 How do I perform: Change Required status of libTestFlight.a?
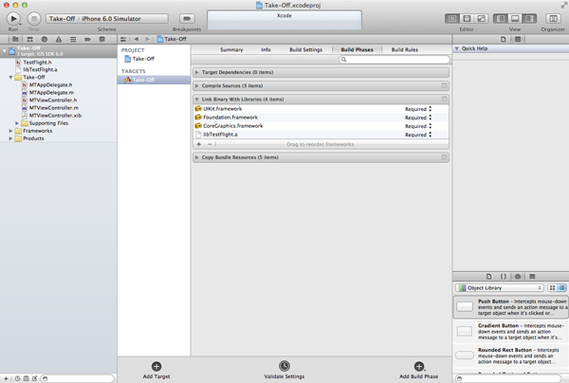(418, 135)
